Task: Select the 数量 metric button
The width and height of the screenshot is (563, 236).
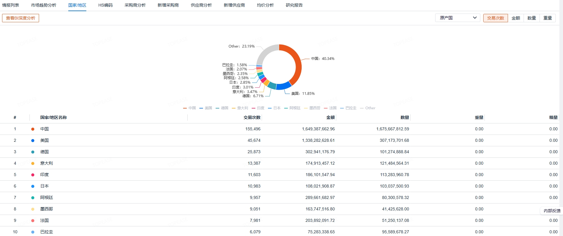Action: tap(532, 18)
